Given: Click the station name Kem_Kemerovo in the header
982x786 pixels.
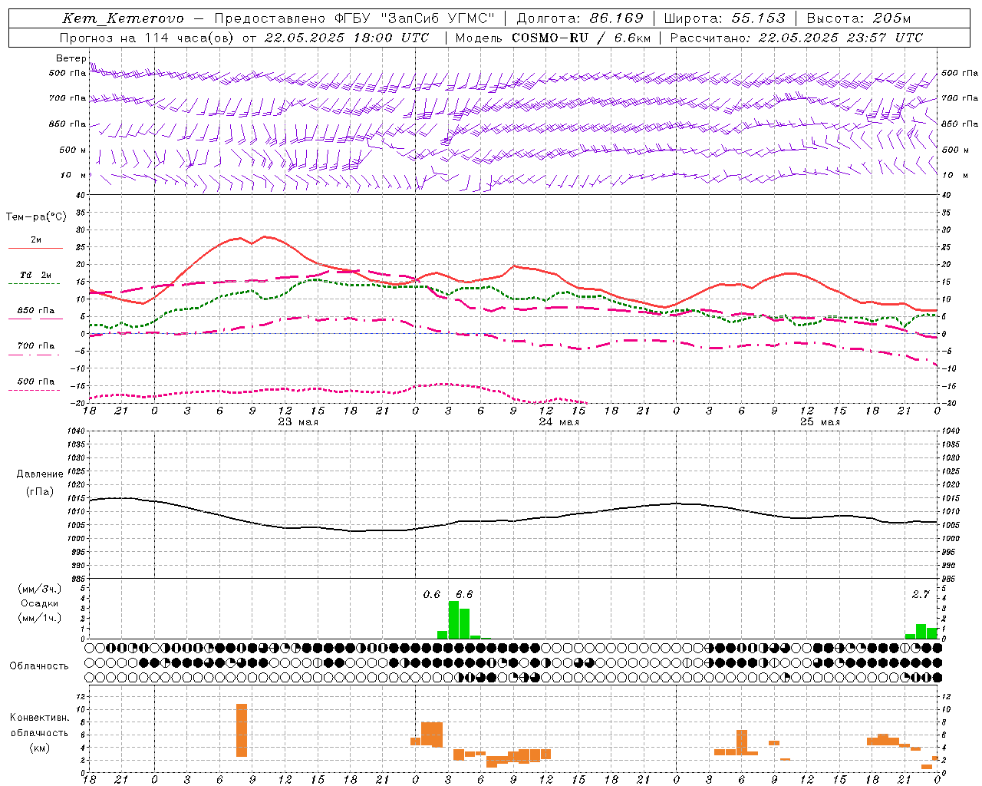Looking at the screenshot, I should 123,18.
